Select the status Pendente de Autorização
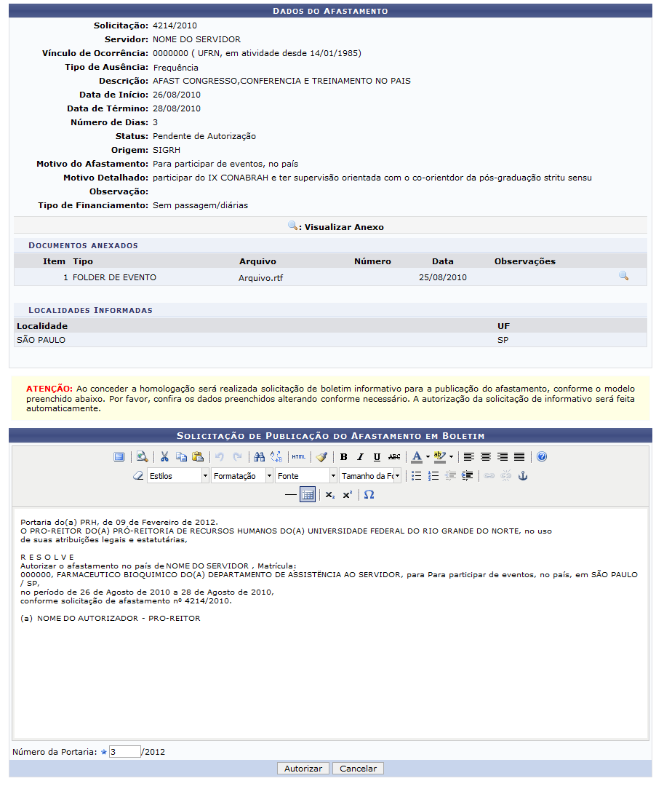664x789 pixels. click(204, 136)
